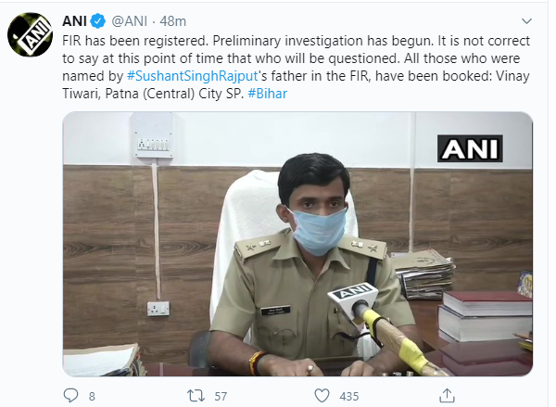Open the ANI profile avatar

coord(29,36)
